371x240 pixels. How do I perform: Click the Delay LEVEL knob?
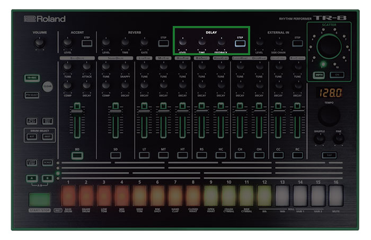point(182,42)
